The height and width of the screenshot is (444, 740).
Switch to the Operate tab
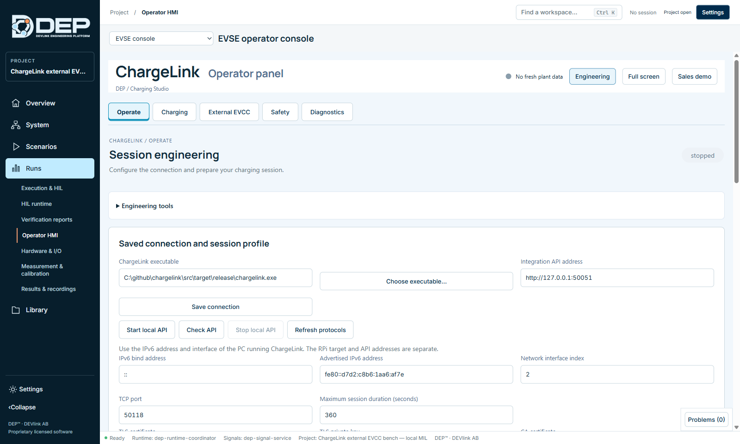pyautogui.click(x=129, y=112)
